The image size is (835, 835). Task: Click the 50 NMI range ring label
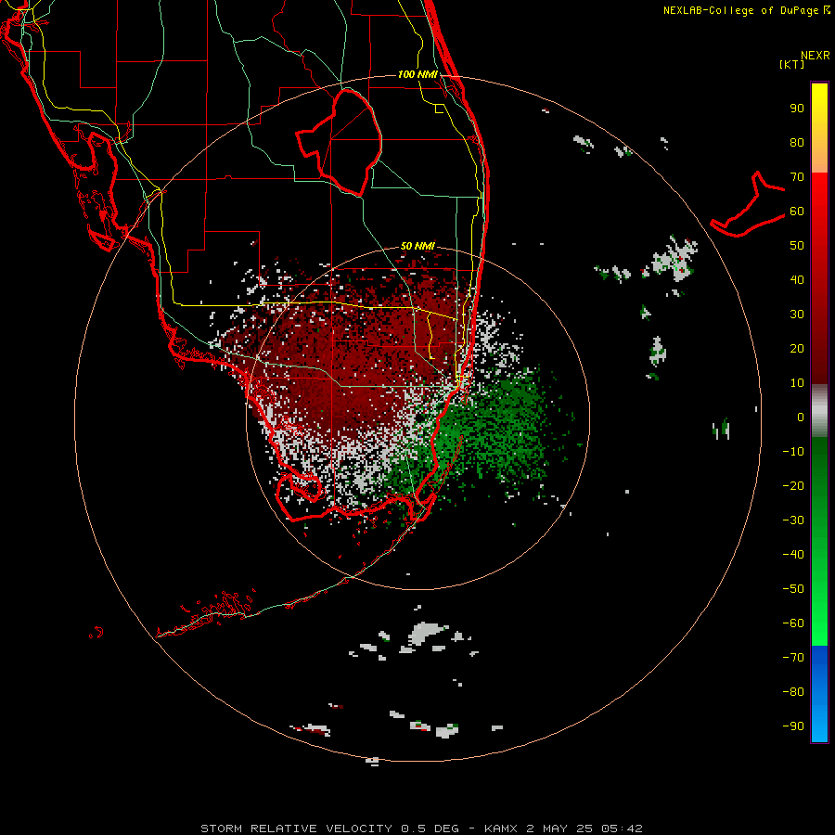click(418, 246)
